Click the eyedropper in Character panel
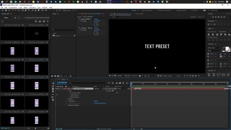The image size is (231, 130). coord(223,48)
